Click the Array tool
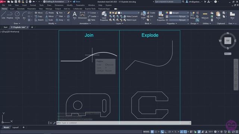Image resolution: width=239 pixels, height=134 pixels. click(x=60, y=20)
